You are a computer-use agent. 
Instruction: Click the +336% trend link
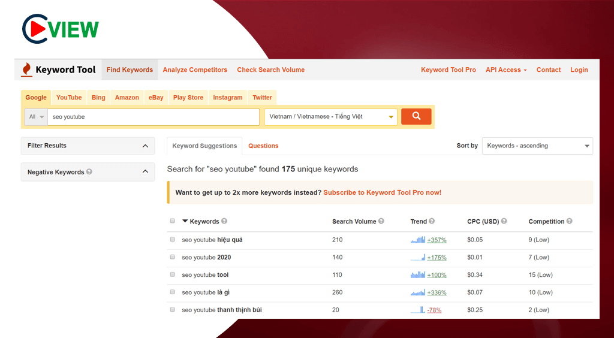click(x=437, y=292)
